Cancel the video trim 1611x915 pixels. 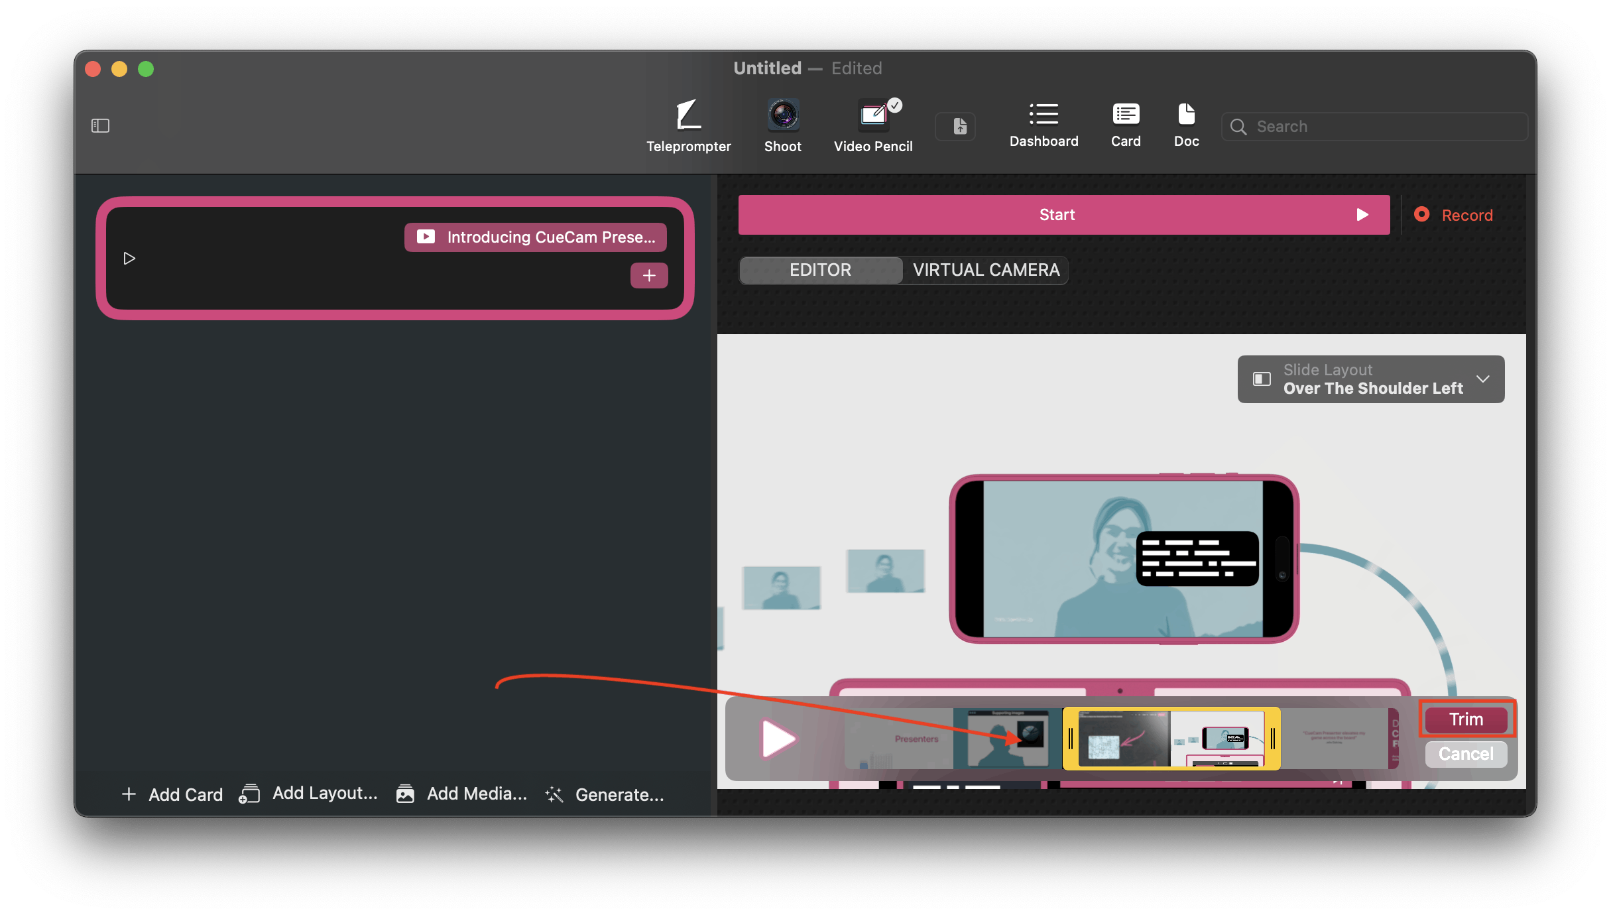click(x=1465, y=754)
